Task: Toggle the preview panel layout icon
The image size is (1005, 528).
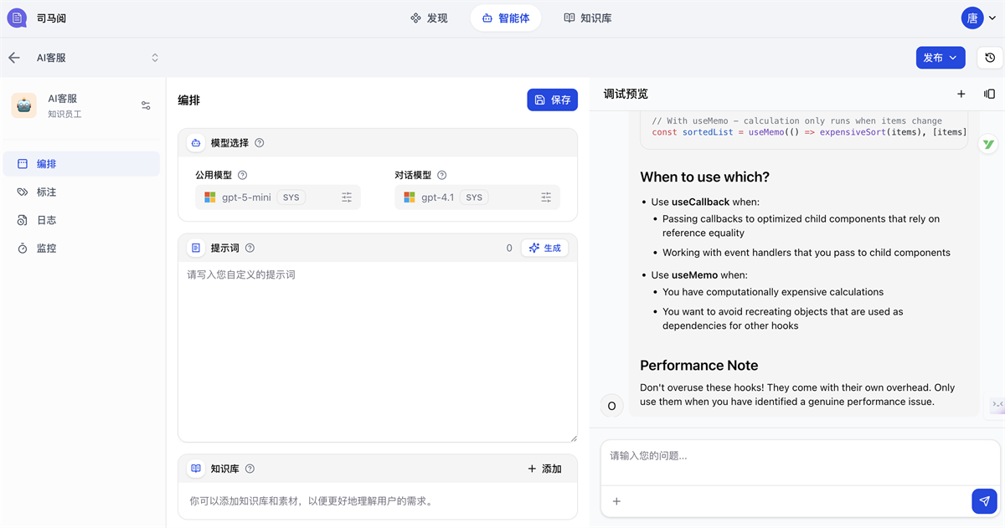Action: pos(989,95)
